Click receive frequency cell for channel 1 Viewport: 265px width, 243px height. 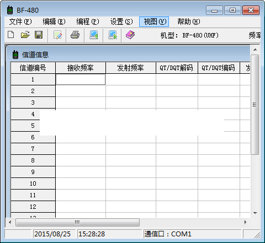(81, 79)
